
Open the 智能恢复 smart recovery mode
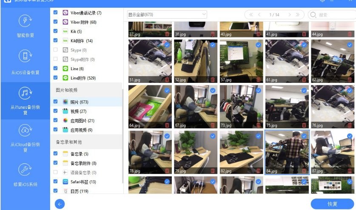pos(25,26)
